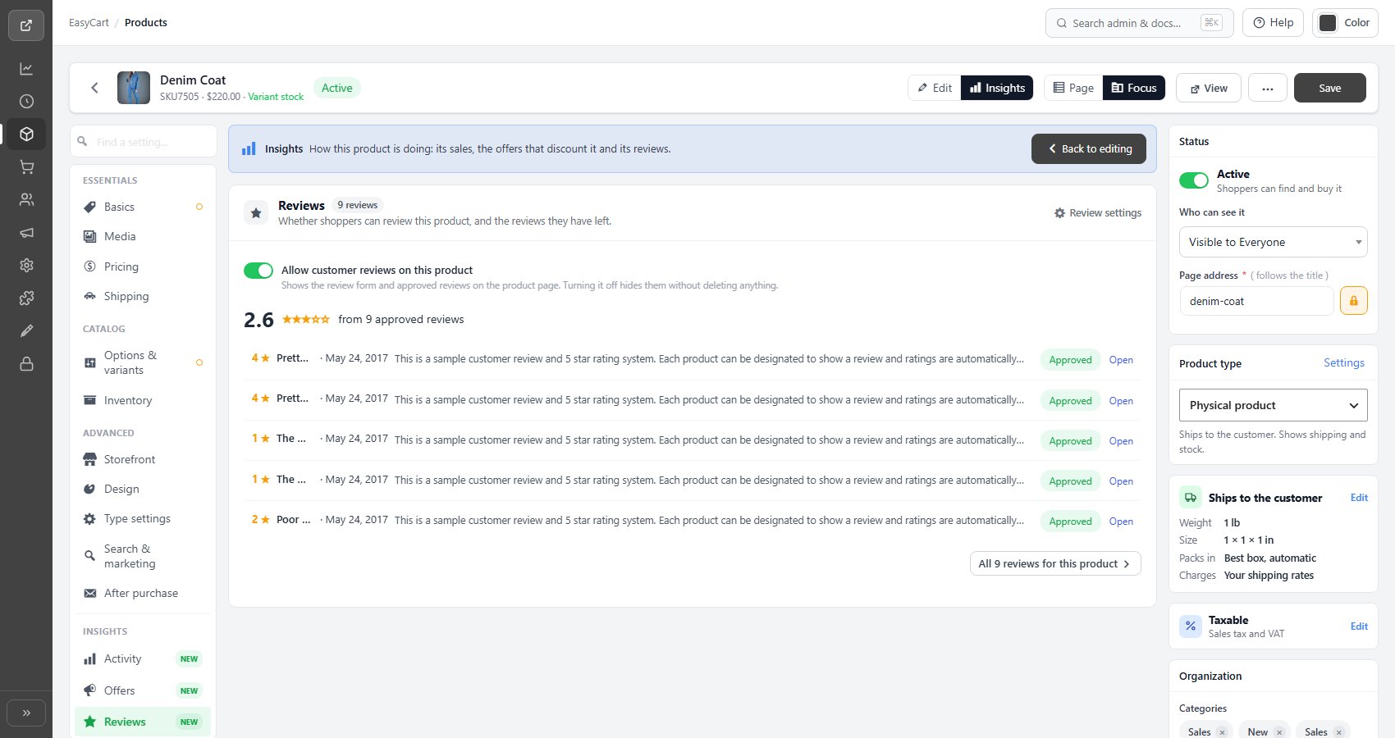Go back using arrow beside Denim Coat
This screenshot has width=1395, height=738.
pyautogui.click(x=94, y=88)
